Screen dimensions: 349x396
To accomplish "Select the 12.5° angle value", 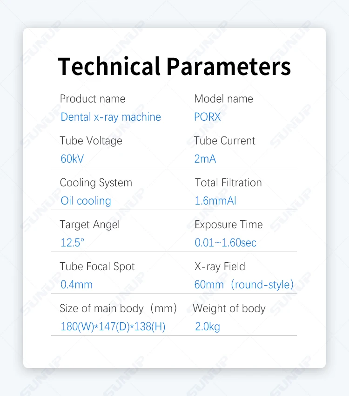I will (73, 243).
